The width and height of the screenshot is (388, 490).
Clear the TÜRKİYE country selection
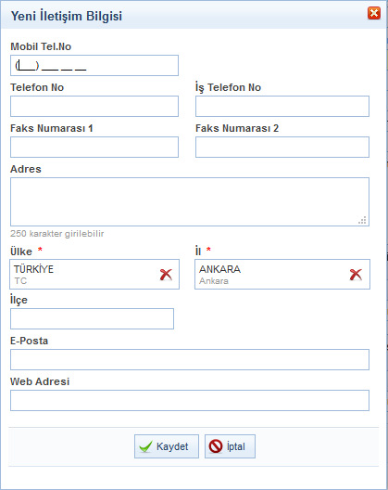[x=166, y=275]
